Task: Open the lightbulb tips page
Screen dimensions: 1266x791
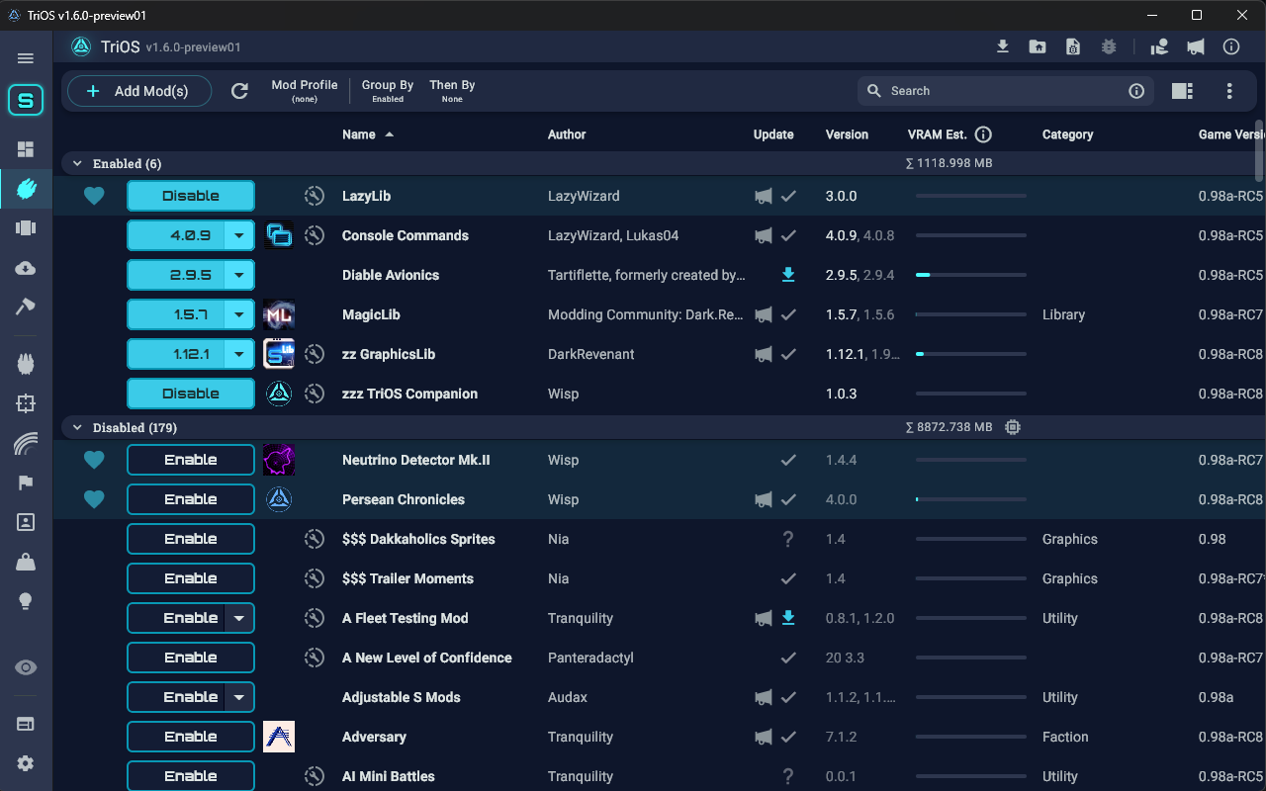Action: 26,601
